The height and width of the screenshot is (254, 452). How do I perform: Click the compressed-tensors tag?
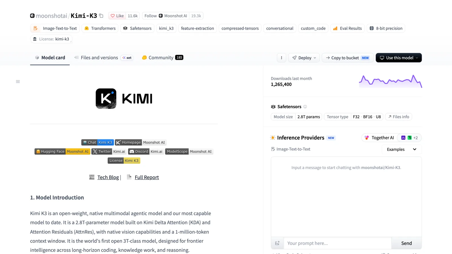tap(240, 29)
